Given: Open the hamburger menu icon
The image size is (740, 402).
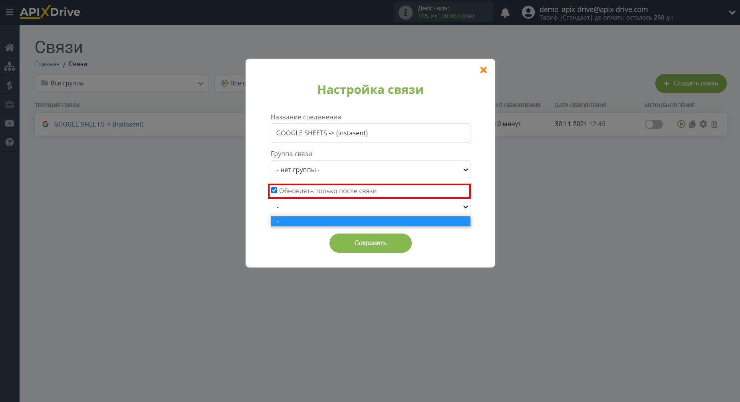Looking at the screenshot, I should tap(10, 12).
